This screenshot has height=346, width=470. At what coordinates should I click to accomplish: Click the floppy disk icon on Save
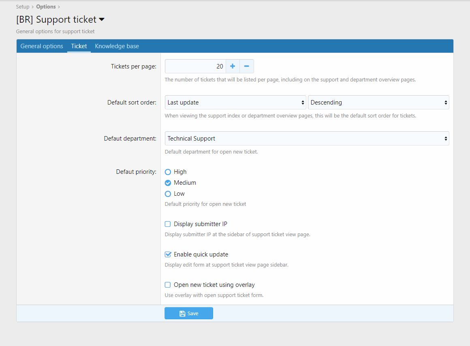pos(182,314)
